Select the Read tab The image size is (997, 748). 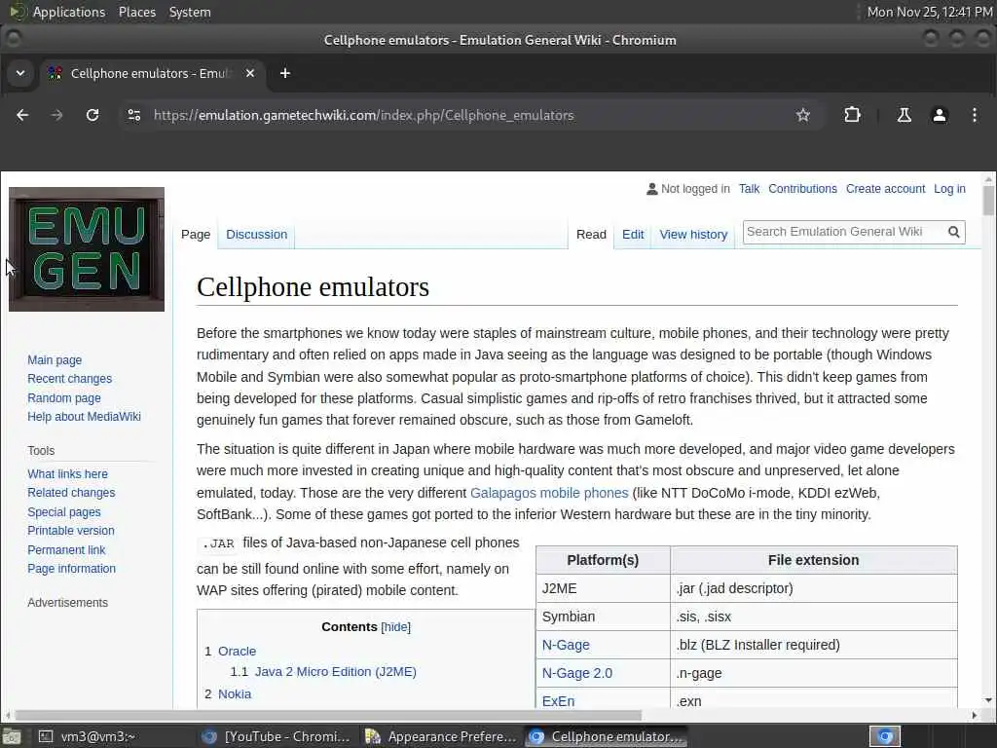[x=591, y=234]
